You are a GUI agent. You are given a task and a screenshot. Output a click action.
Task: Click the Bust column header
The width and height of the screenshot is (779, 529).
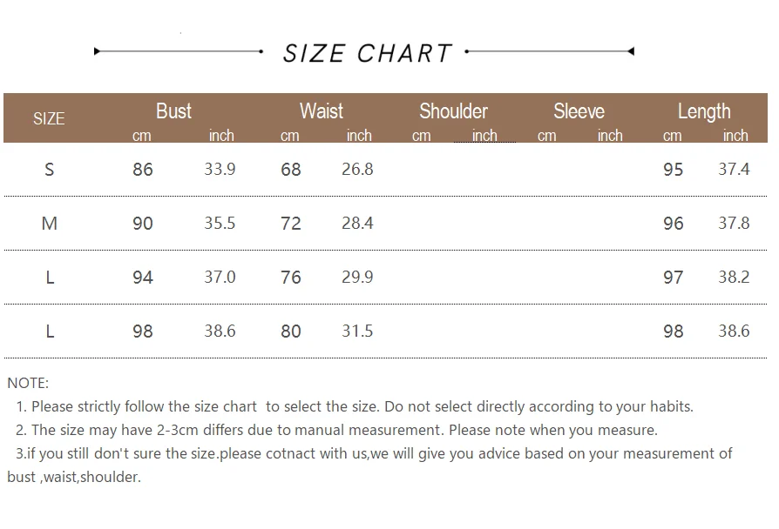click(173, 111)
